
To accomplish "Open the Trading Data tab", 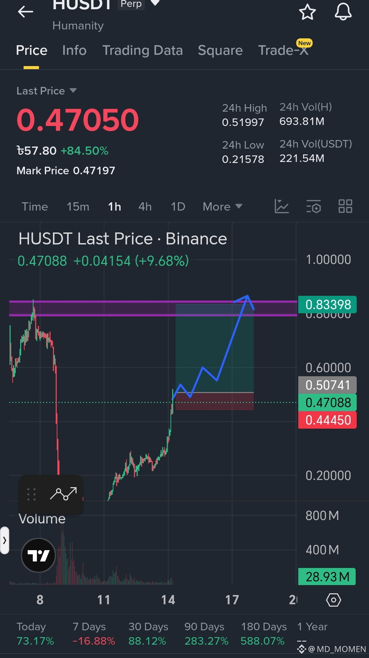I will [x=142, y=50].
